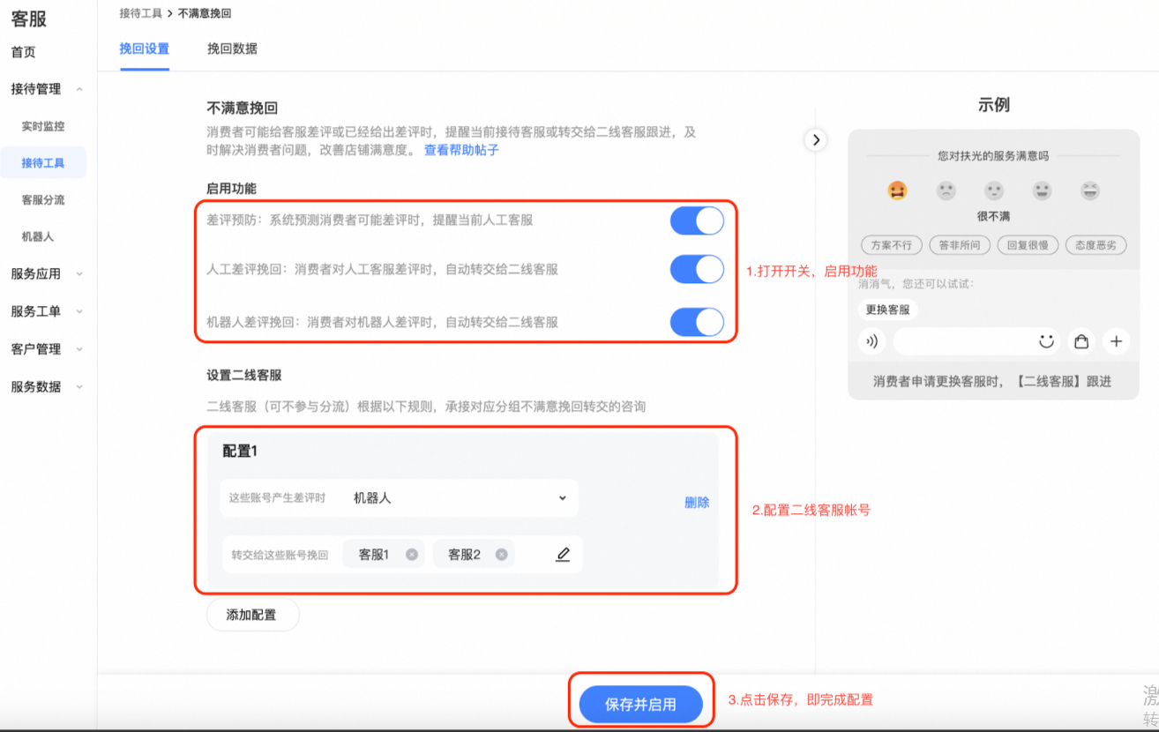
Task: Click the 保存并启用 button
Action: click(640, 705)
